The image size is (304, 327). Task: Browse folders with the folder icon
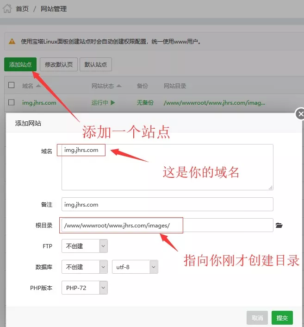pyautogui.click(x=279, y=225)
